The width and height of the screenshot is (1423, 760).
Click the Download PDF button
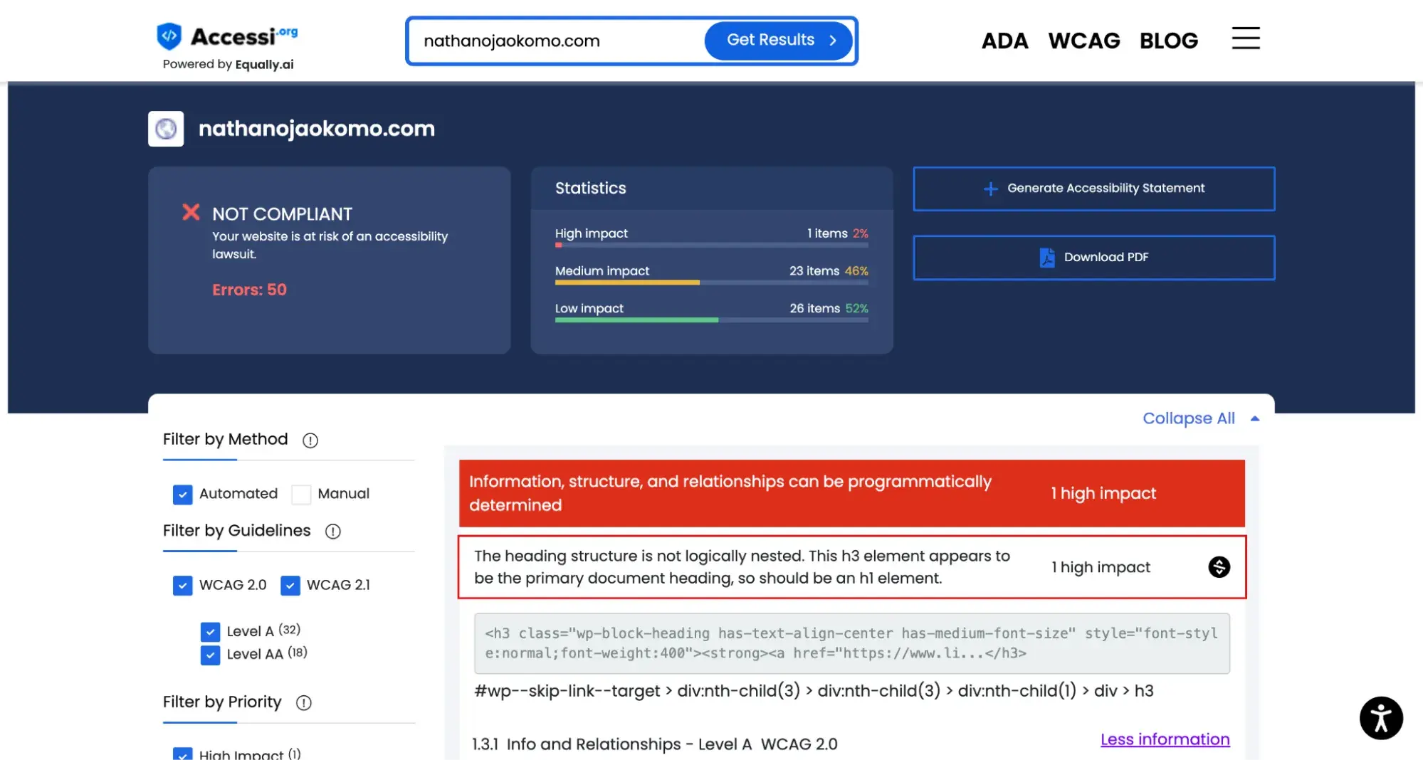coord(1093,258)
